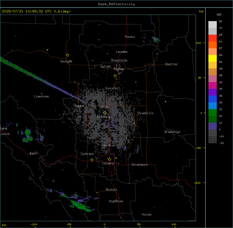The image size is (233, 228).
Task: Click the slate-purple 0-10 dBZ swatch
Action: tap(212, 126)
